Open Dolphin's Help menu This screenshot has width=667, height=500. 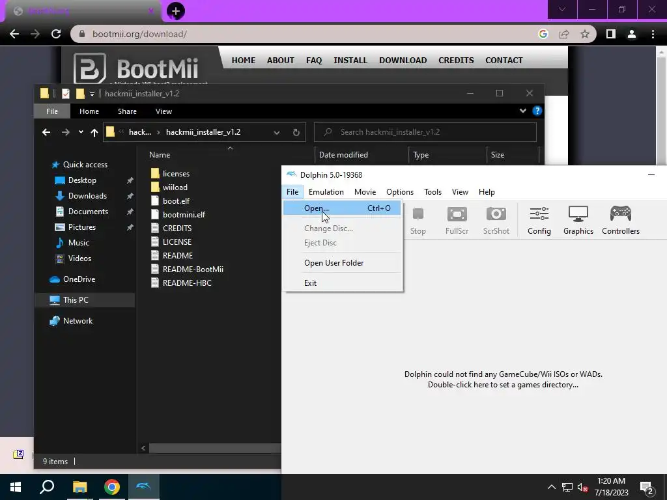coord(487,192)
